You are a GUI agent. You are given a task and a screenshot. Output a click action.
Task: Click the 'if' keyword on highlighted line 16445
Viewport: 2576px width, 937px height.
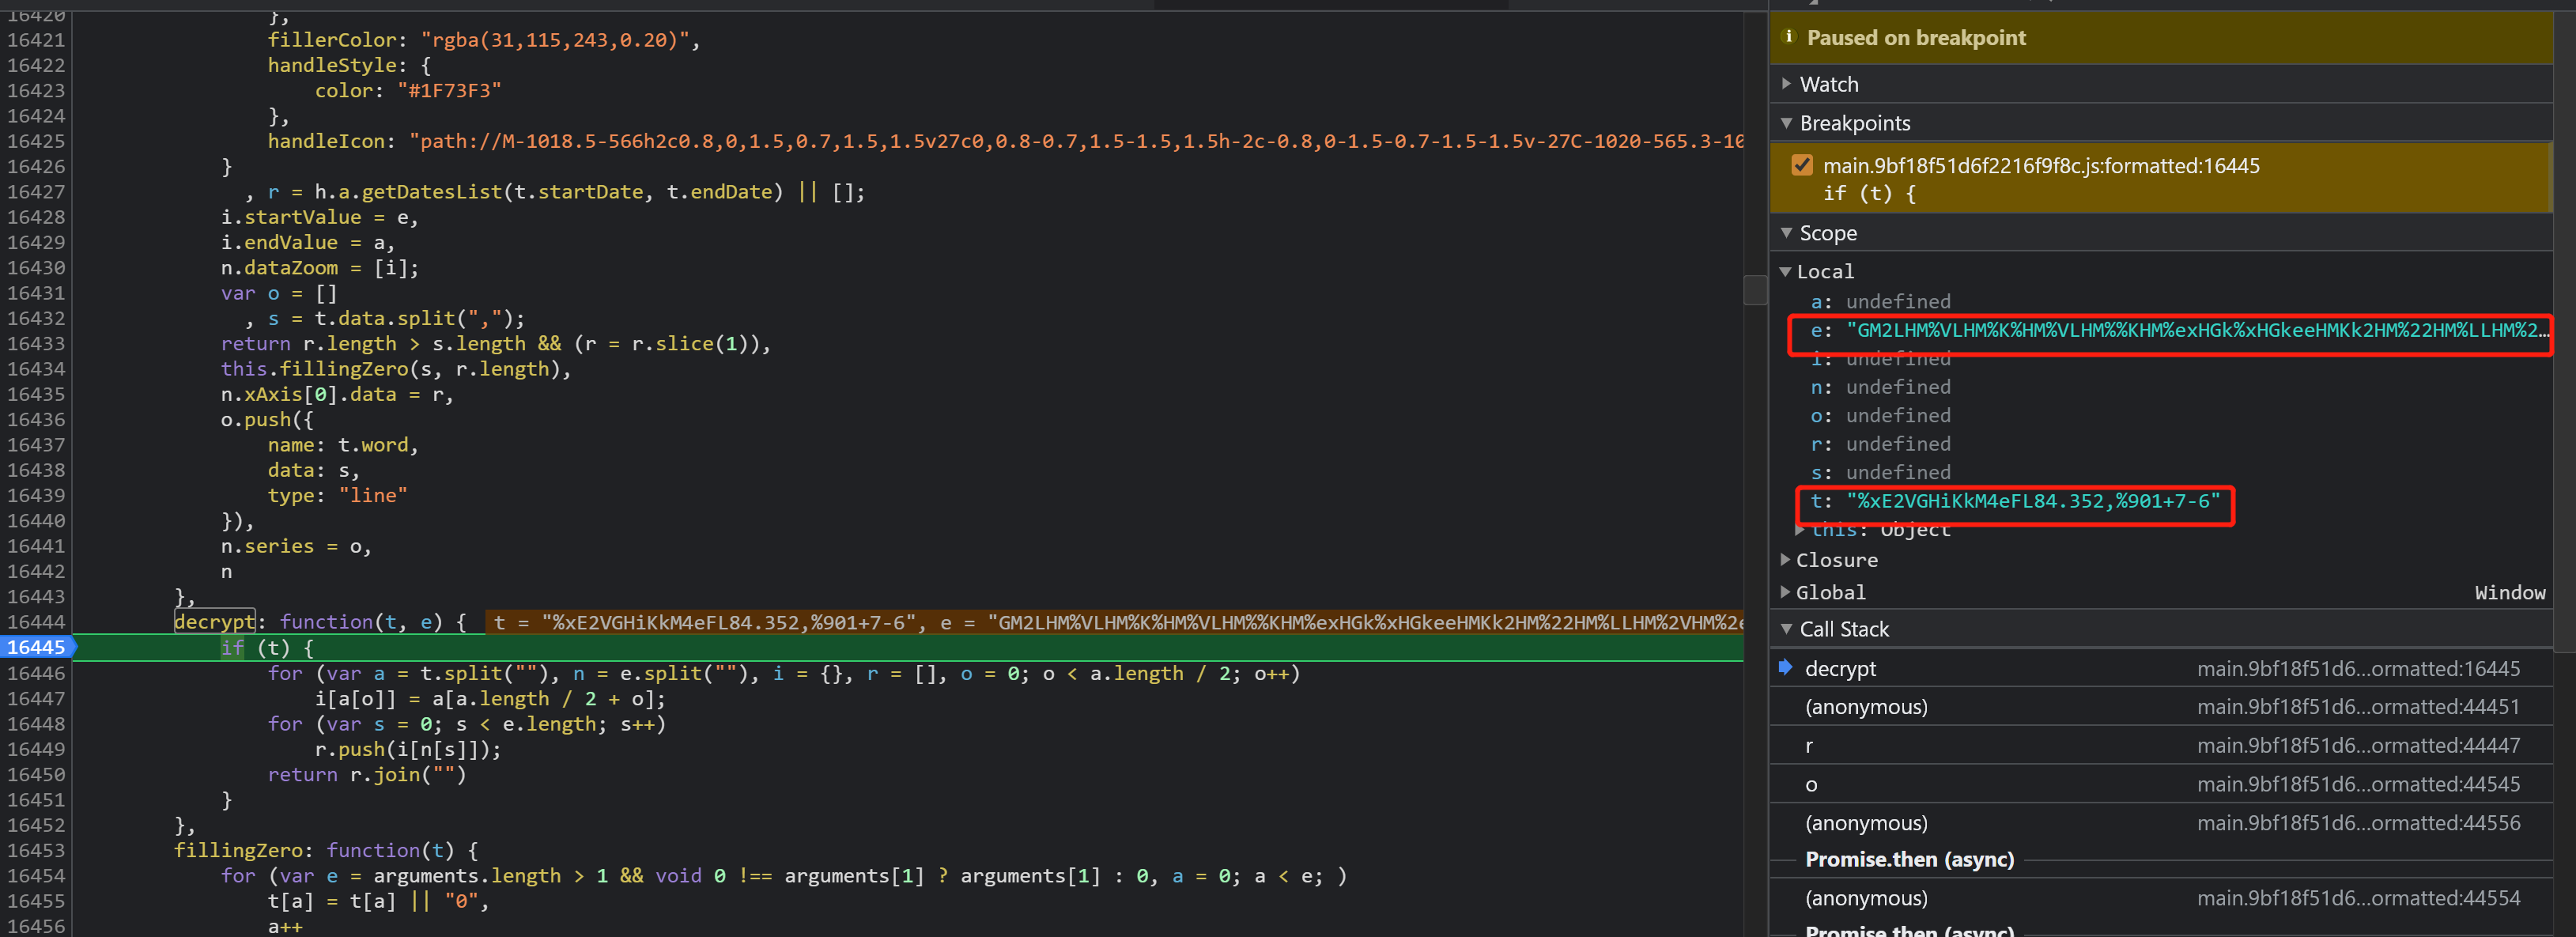point(232,647)
